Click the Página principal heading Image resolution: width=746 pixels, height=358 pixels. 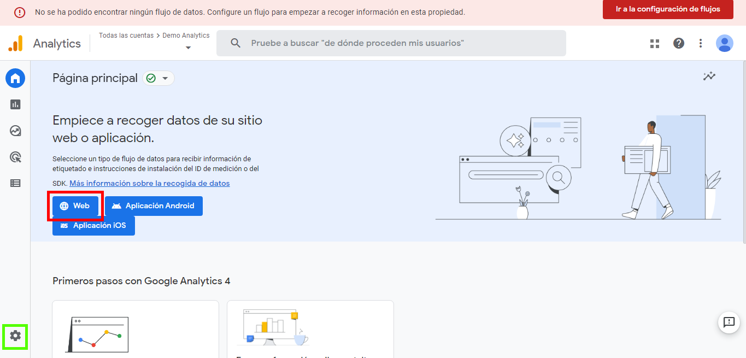click(95, 78)
